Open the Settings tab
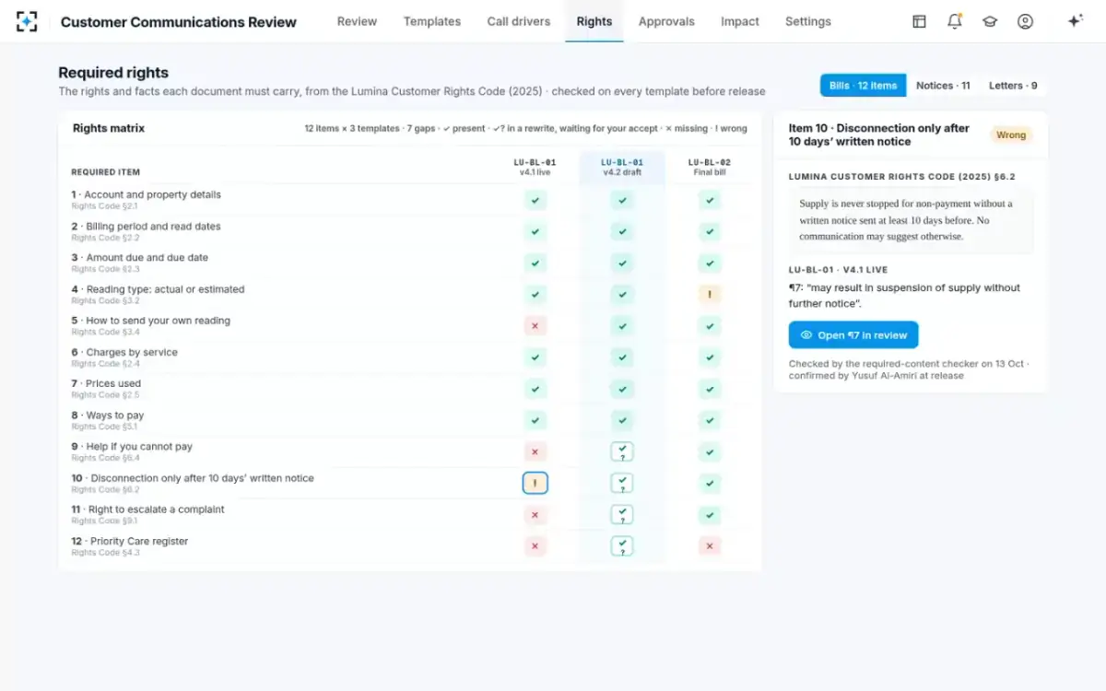1106x691 pixels. coord(808,21)
